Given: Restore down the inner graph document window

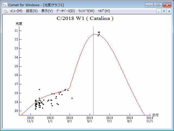Looking at the screenshot, I should (x=164, y=11).
